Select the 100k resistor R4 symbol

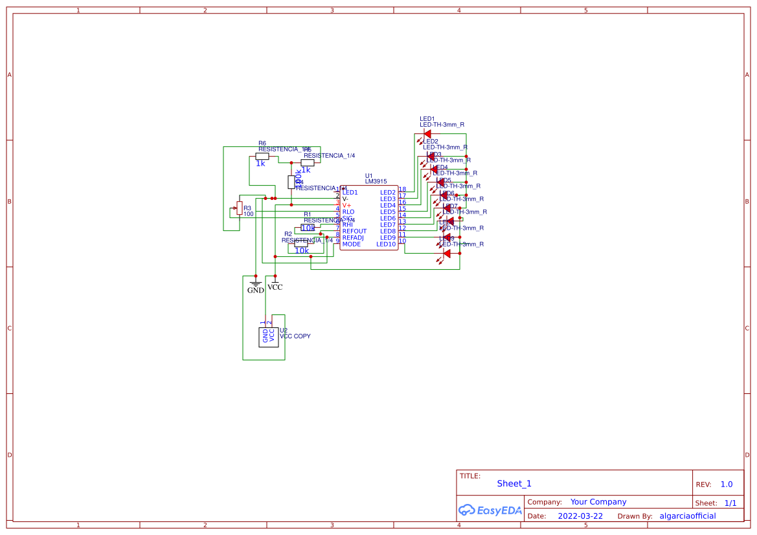coord(291,182)
